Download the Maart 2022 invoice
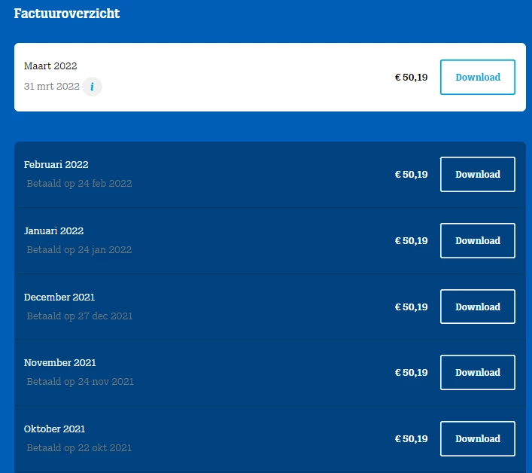 [478, 77]
